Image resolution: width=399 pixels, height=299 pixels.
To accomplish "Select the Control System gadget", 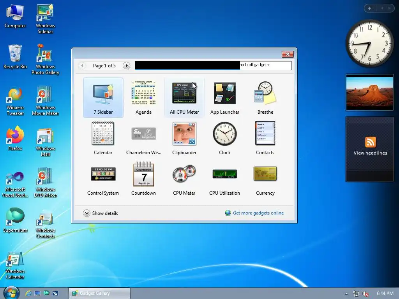I will [103, 178].
